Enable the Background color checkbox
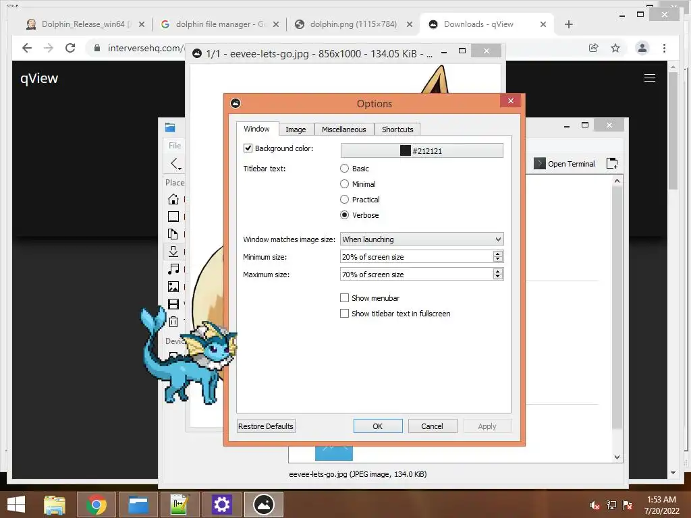 pyautogui.click(x=248, y=148)
